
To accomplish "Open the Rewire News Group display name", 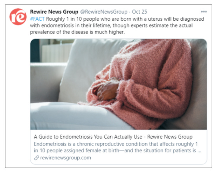I will 54,12.
